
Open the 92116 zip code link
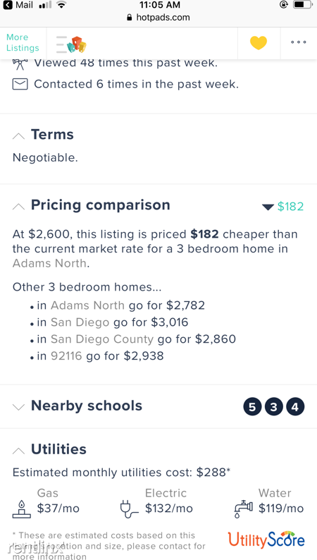66,355
